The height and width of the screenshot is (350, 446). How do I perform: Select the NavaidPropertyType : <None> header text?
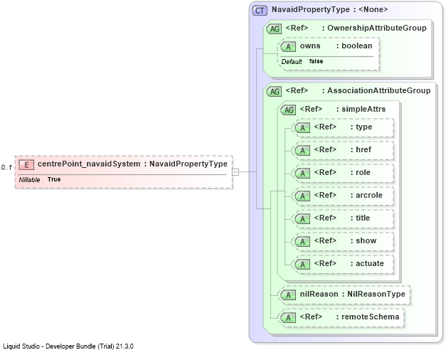click(x=329, y=9)
